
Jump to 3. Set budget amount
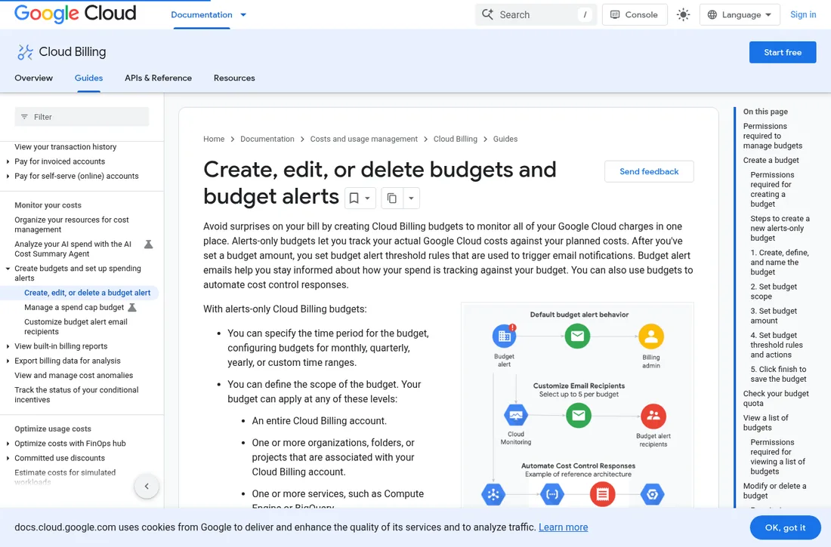click(x=774, y=315)
